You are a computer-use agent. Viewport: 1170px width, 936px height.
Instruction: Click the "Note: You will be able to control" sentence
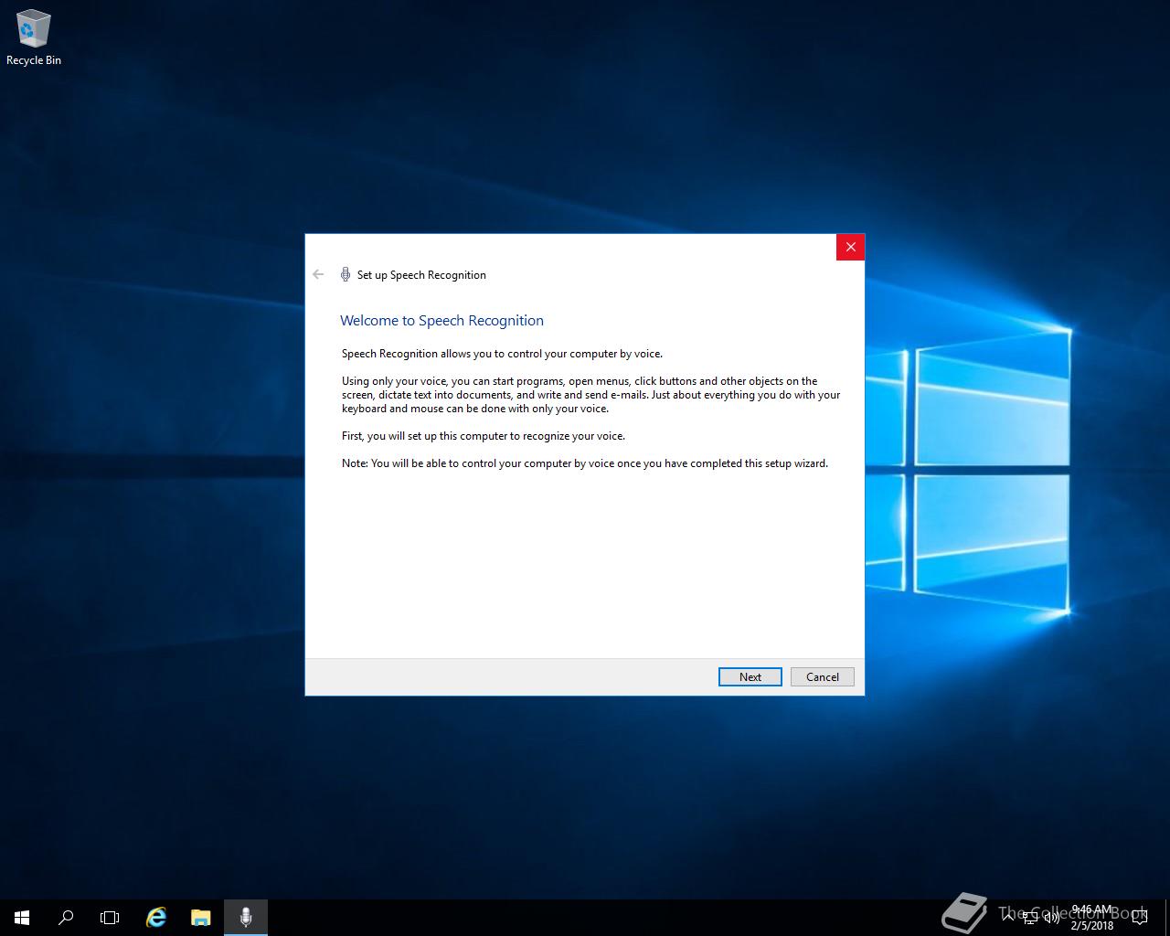pos(585,463)
